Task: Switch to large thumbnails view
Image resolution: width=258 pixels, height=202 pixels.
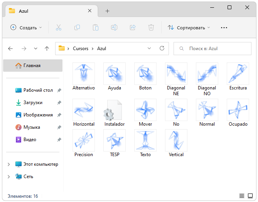Action: click(250, 196)
